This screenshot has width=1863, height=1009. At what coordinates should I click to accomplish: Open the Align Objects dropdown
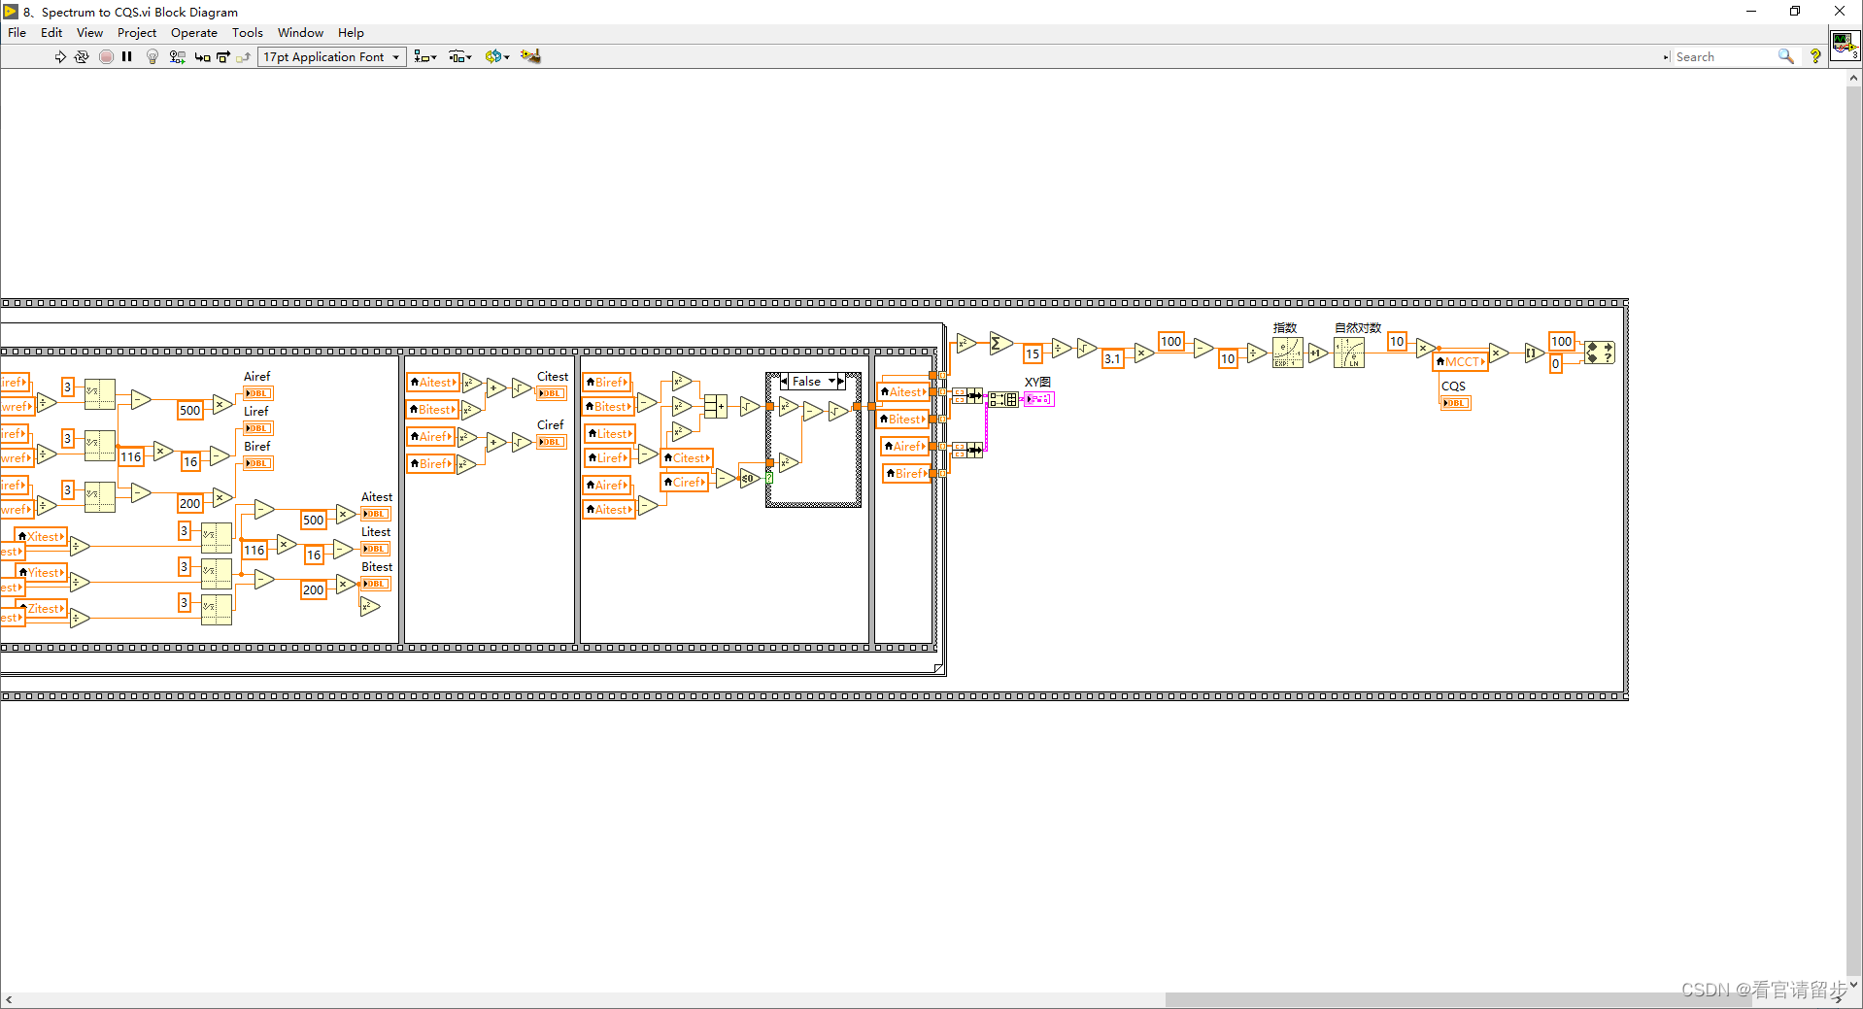(x=424, y=56)
